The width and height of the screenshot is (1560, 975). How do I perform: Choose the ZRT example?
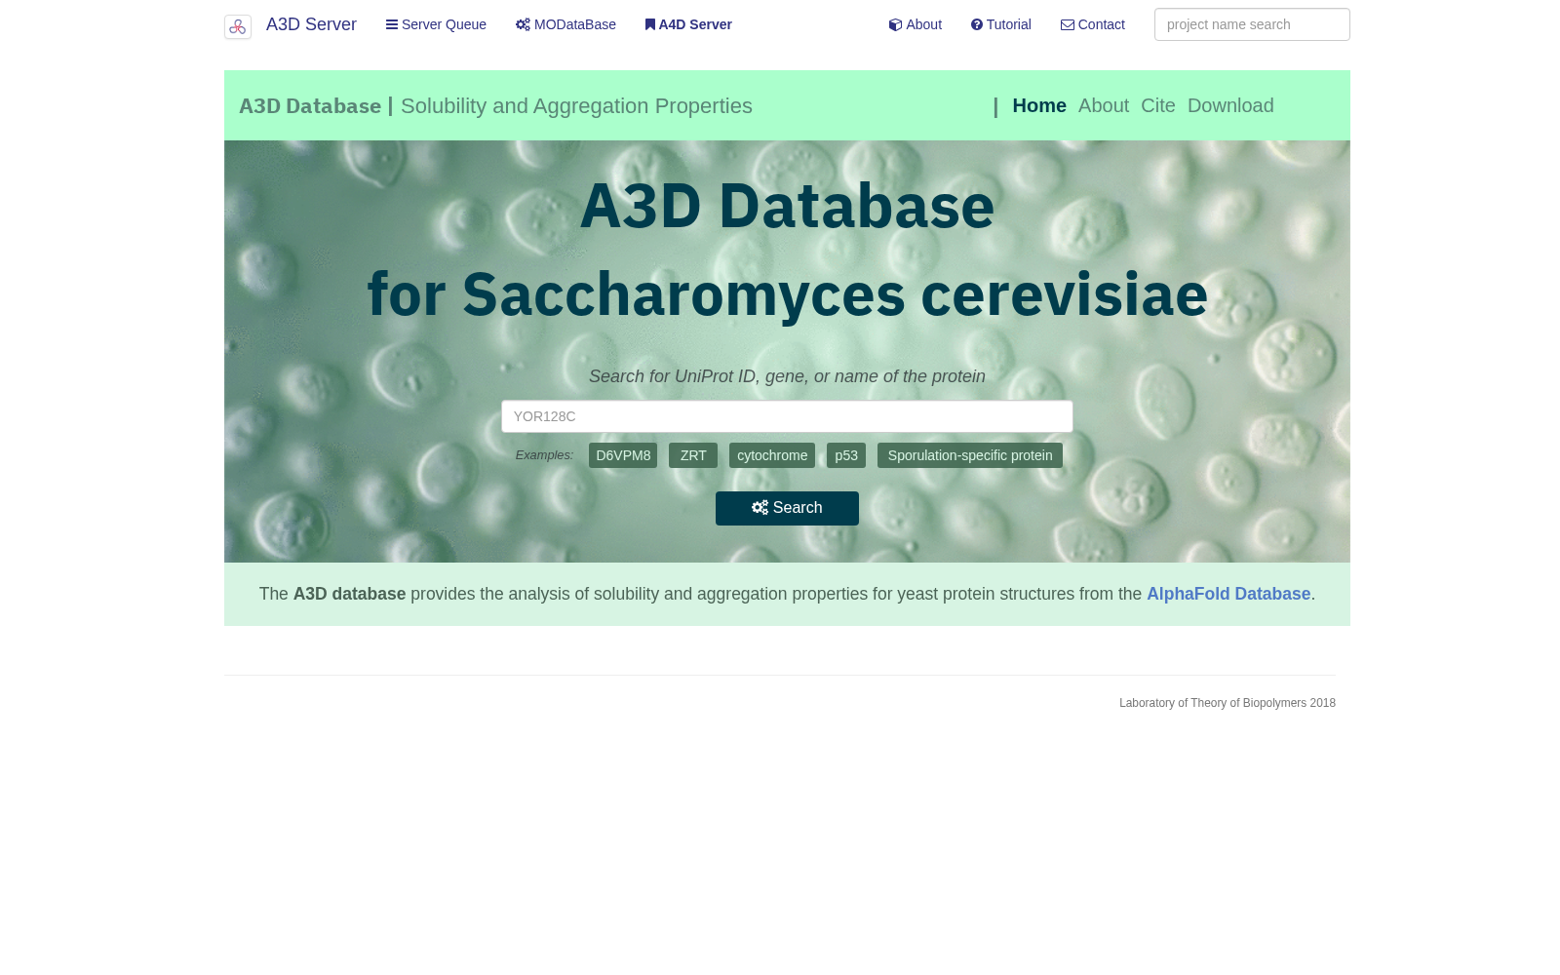(x=693, y=455)
